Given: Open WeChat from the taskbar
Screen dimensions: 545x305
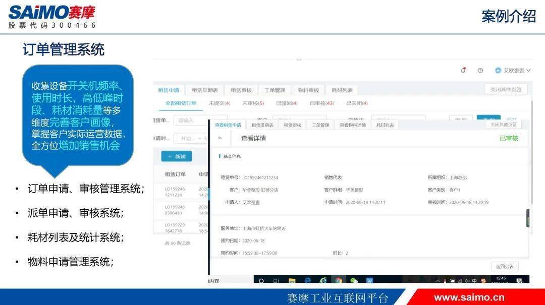Looking at the screenshot, I should point(354,280).
